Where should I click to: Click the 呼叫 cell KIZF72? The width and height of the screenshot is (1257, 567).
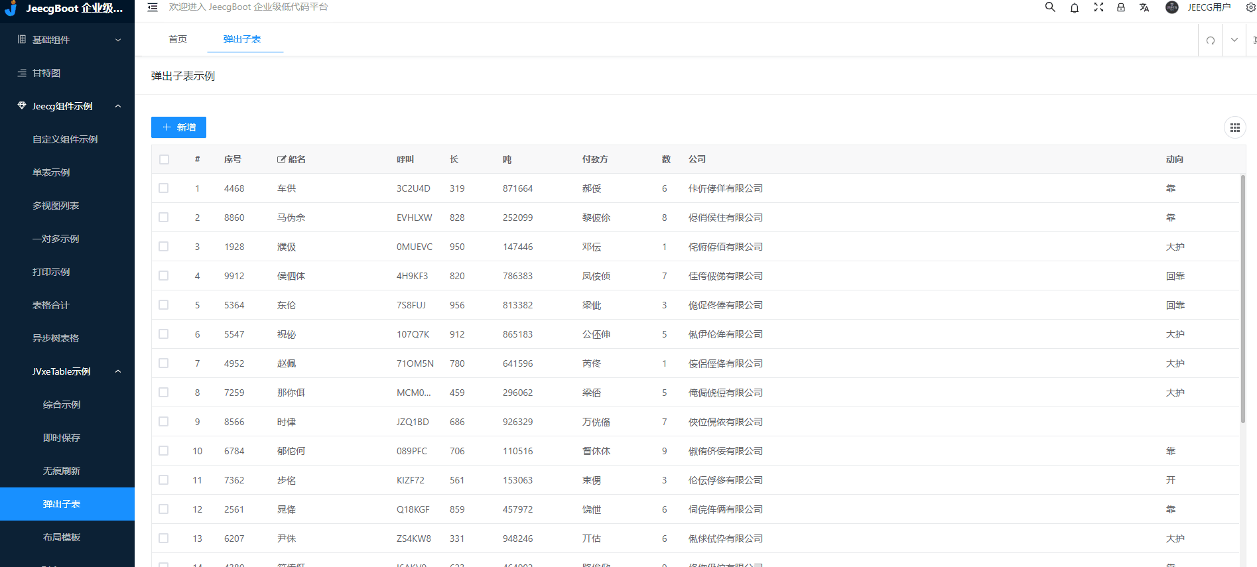point(411,480)
